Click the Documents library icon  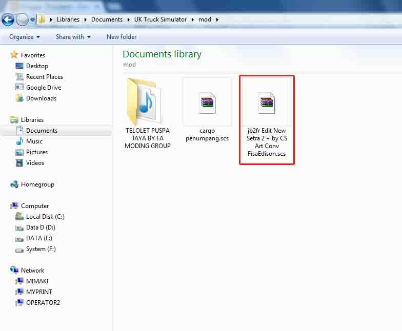[19, 130]
